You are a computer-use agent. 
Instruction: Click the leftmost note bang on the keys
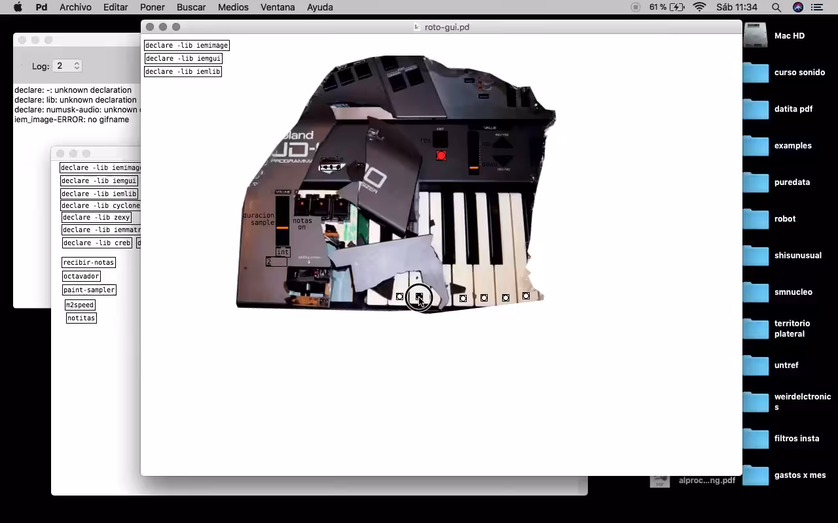[400, 297]
